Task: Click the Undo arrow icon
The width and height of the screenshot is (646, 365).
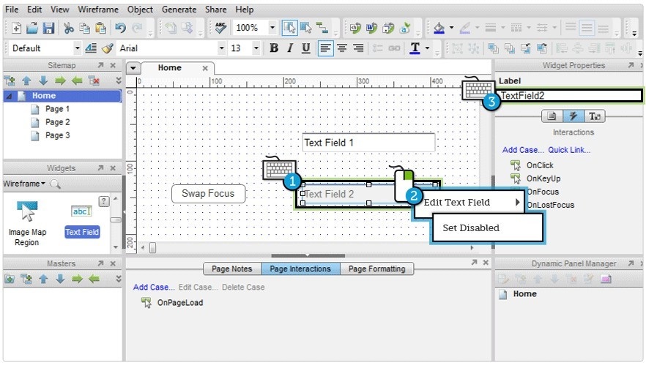Action: click(x=120, y=28)
